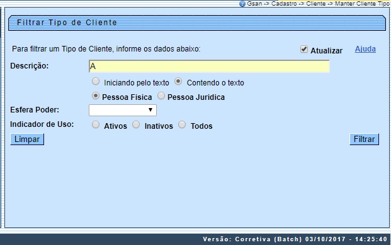Uncheck the Atualizar checkbox
Screen dimensions: 391x245
coord(303,49)
